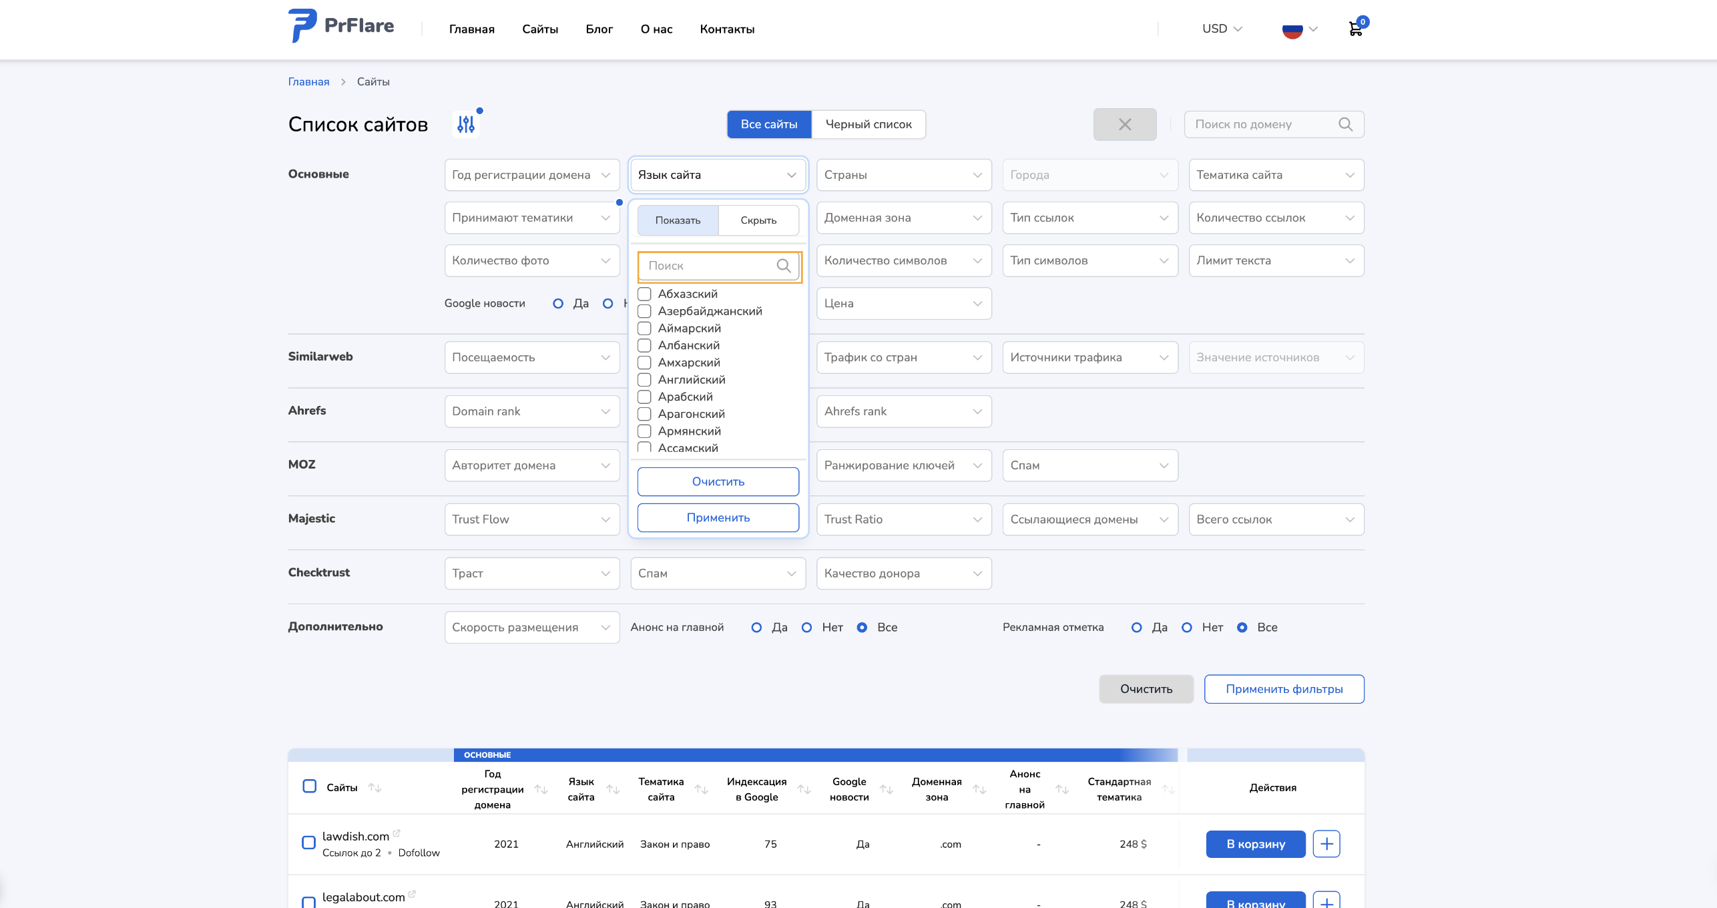This screenshot has width=1717, height=908.
Task: Toggle the filter settings icon
Action: tap(466, 124)
